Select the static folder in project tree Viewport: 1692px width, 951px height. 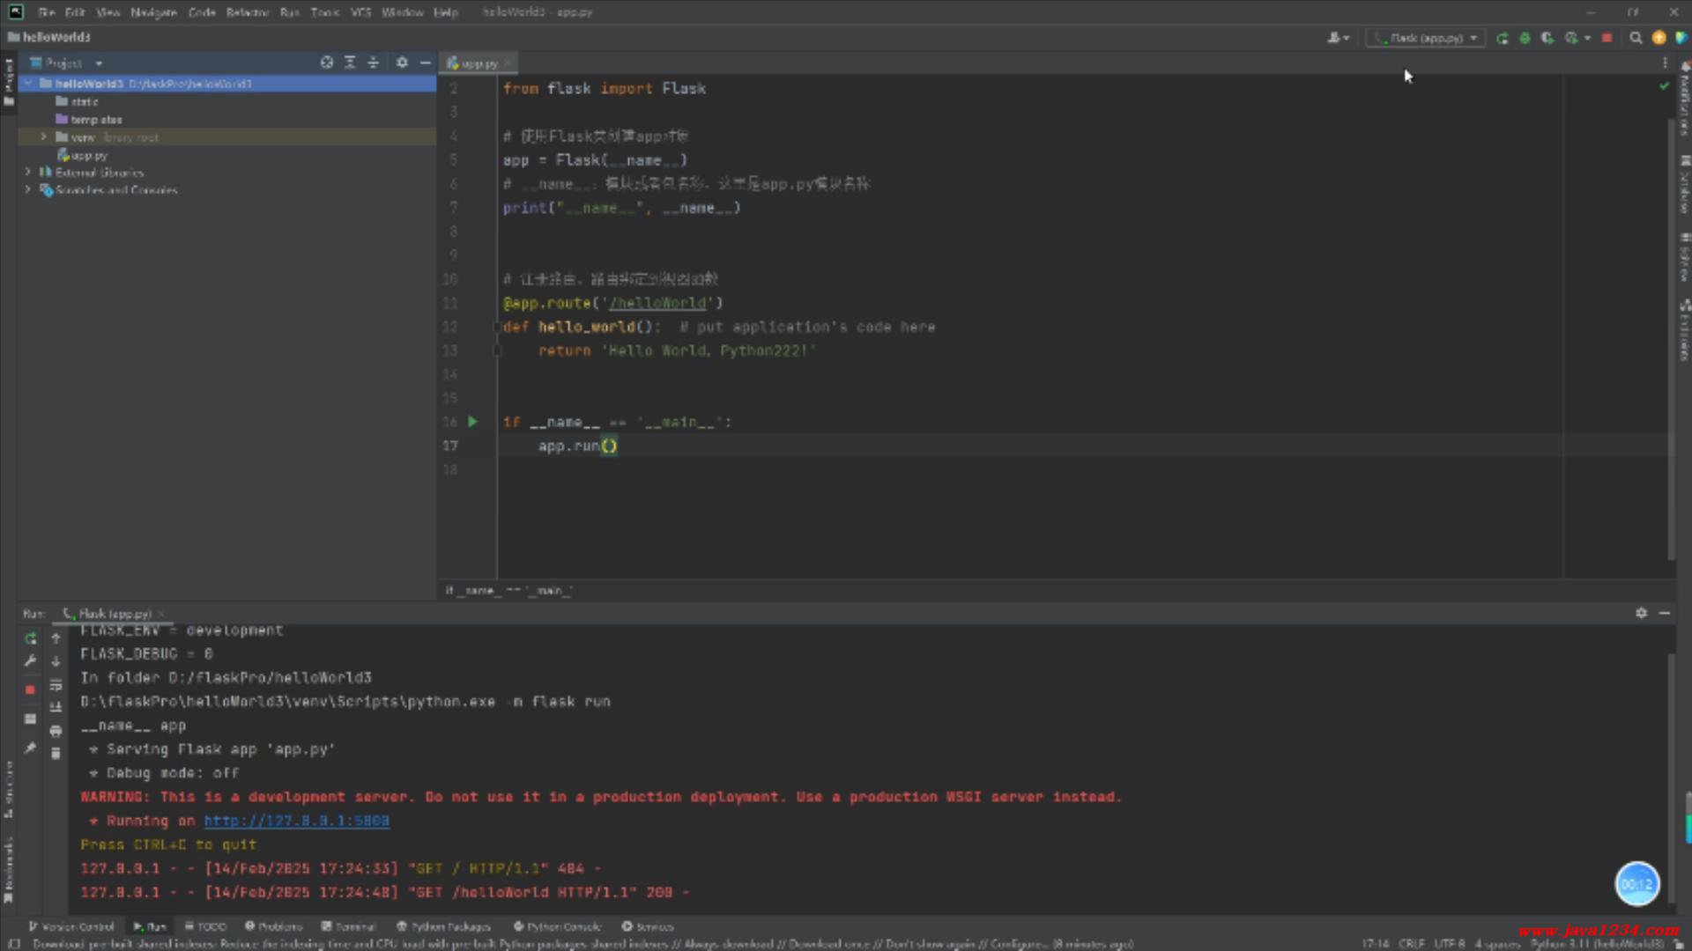click(78, 101)
